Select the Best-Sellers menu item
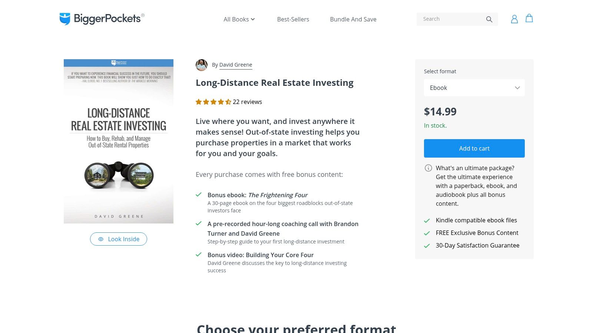Image resolution: width=593 pixels, height=333 pixels. tap(293, 19)
